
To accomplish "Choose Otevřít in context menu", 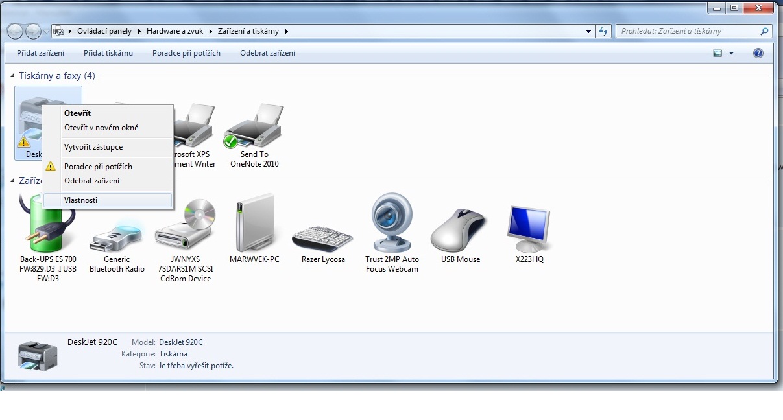I will [x=108, y=113].
